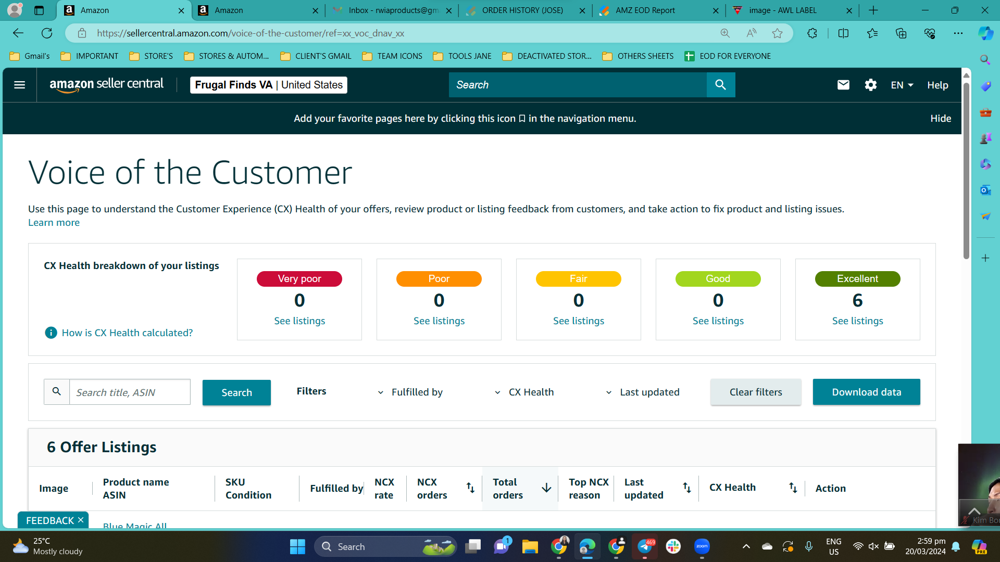Hide the favorite pages banner
Viewport: 1000px width, 562px height.
click(x=941, y=118)
